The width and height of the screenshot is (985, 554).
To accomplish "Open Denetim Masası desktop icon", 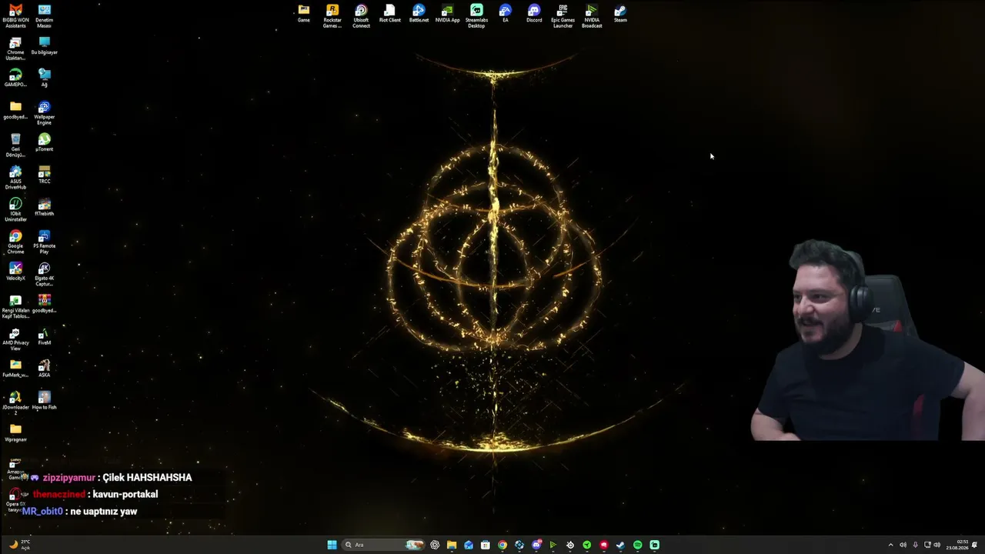I will (45, 16).
